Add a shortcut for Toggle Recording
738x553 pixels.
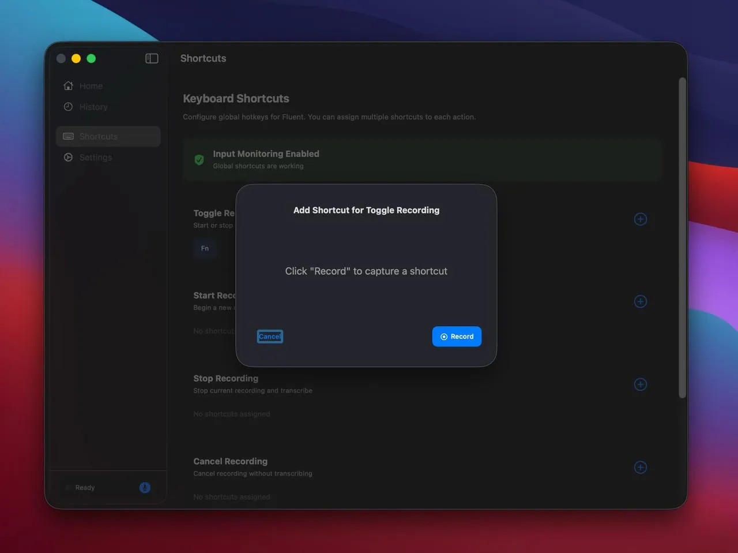tap(640, 219)
